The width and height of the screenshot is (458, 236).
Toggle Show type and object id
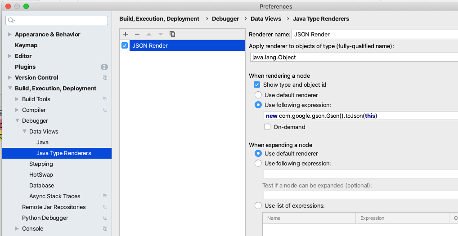click(257, 85)
